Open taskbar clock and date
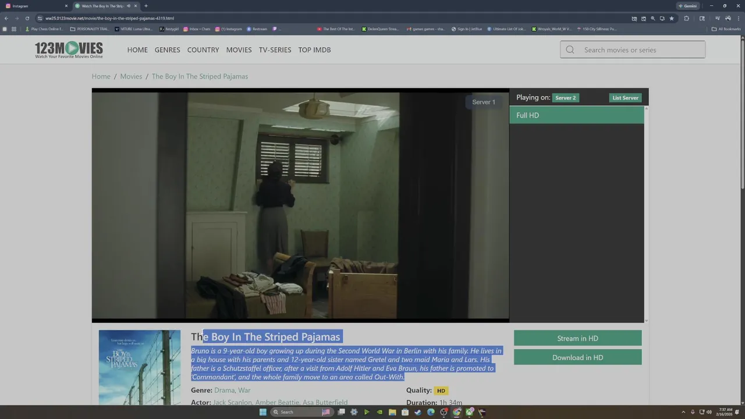Screen dimensions: 745x419 725,412
